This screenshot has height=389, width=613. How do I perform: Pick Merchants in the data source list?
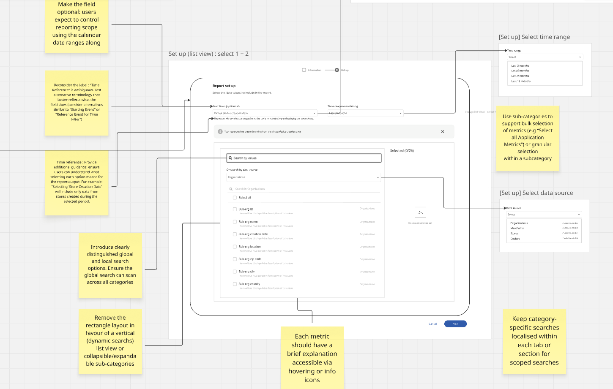517,228
